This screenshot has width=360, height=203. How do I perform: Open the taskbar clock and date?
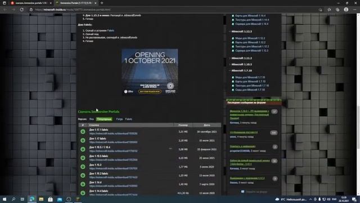[x=344, y=199]
